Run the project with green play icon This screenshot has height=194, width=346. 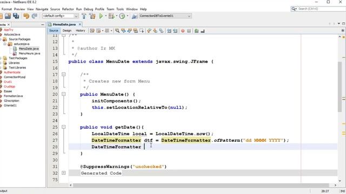tap(101, 16)
